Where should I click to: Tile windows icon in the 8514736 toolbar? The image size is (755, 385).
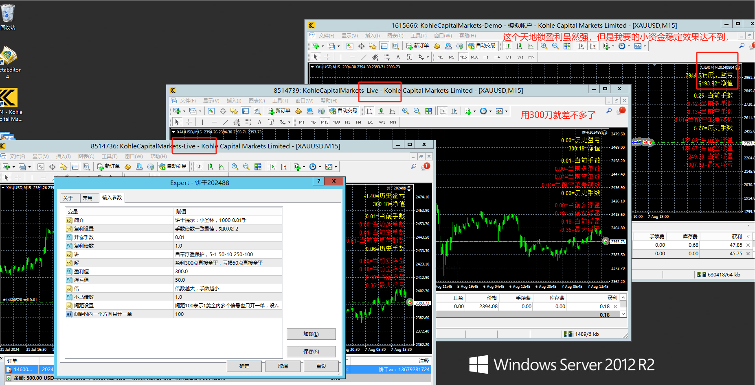[258, 167]
